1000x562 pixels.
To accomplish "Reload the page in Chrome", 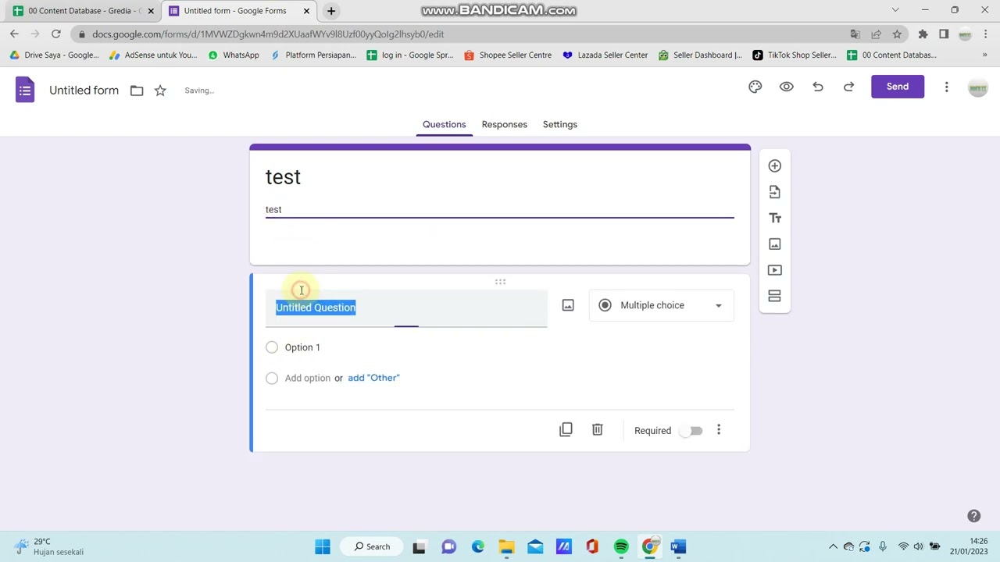I will coord(55,34).
